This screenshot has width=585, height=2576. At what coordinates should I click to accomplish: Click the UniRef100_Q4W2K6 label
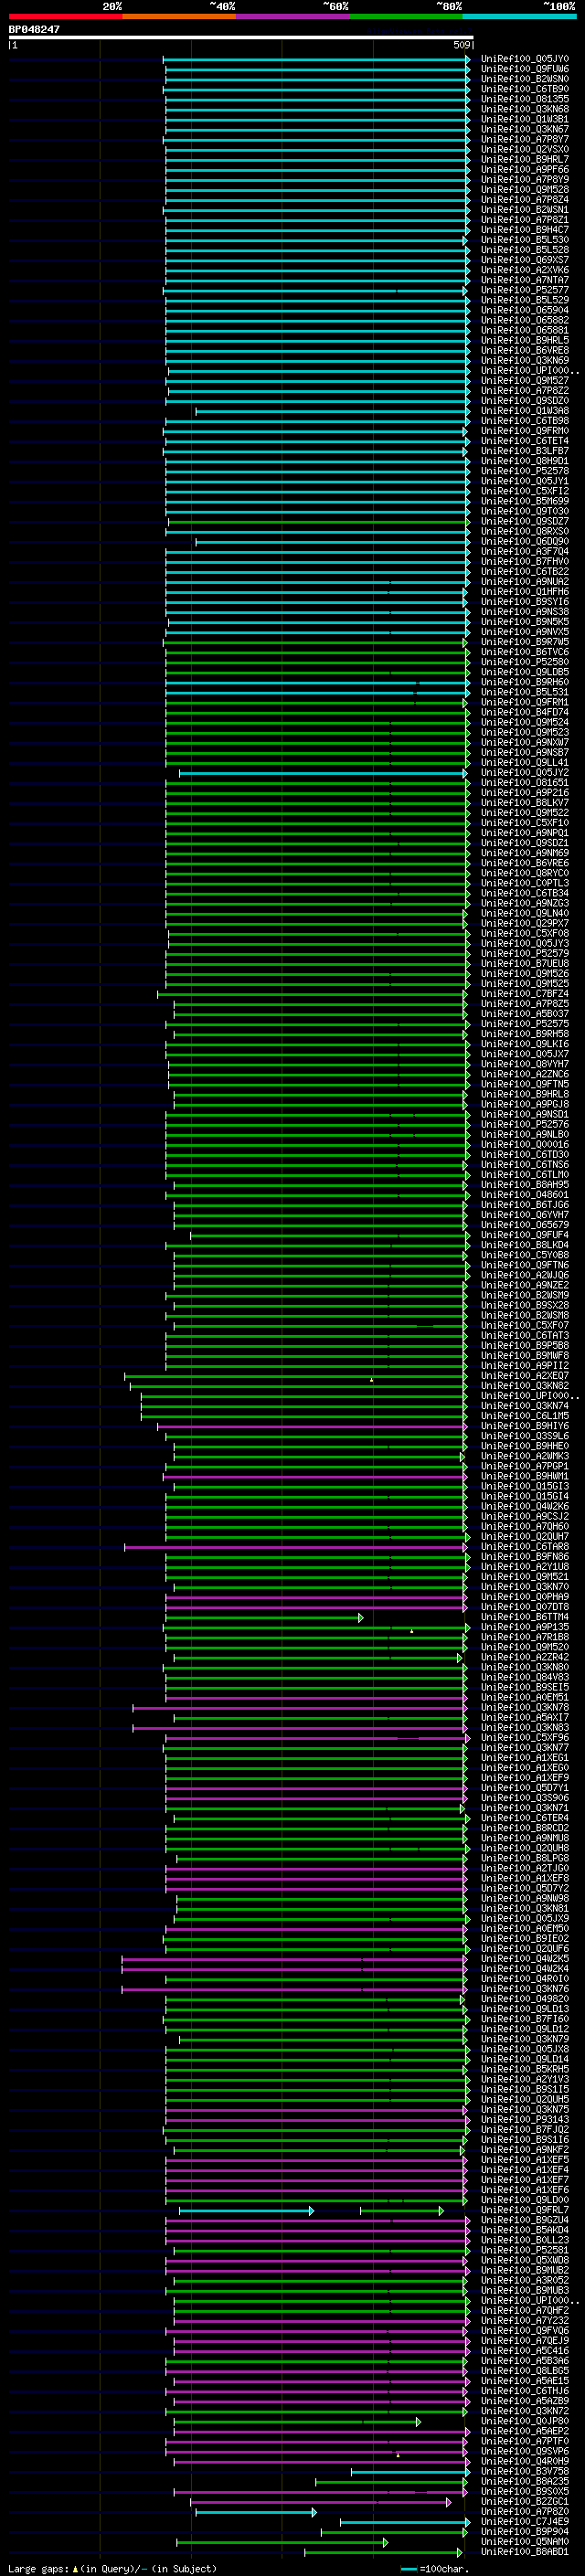(525, 1506)
